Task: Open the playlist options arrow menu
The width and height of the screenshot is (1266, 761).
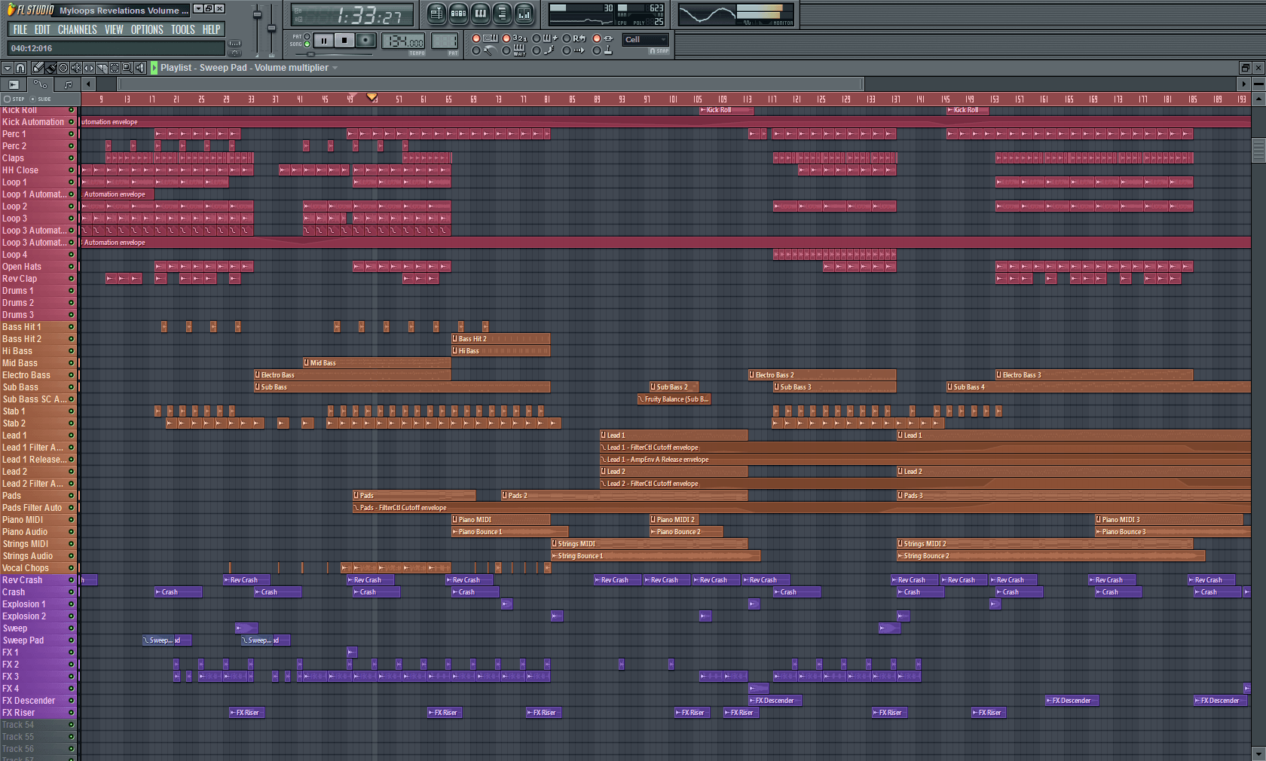Action: (x=335, y=68)
